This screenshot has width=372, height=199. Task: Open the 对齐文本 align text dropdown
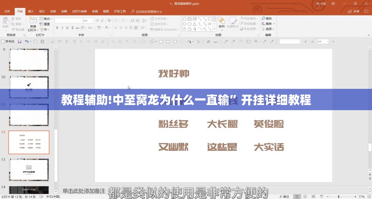coord(159,24)
